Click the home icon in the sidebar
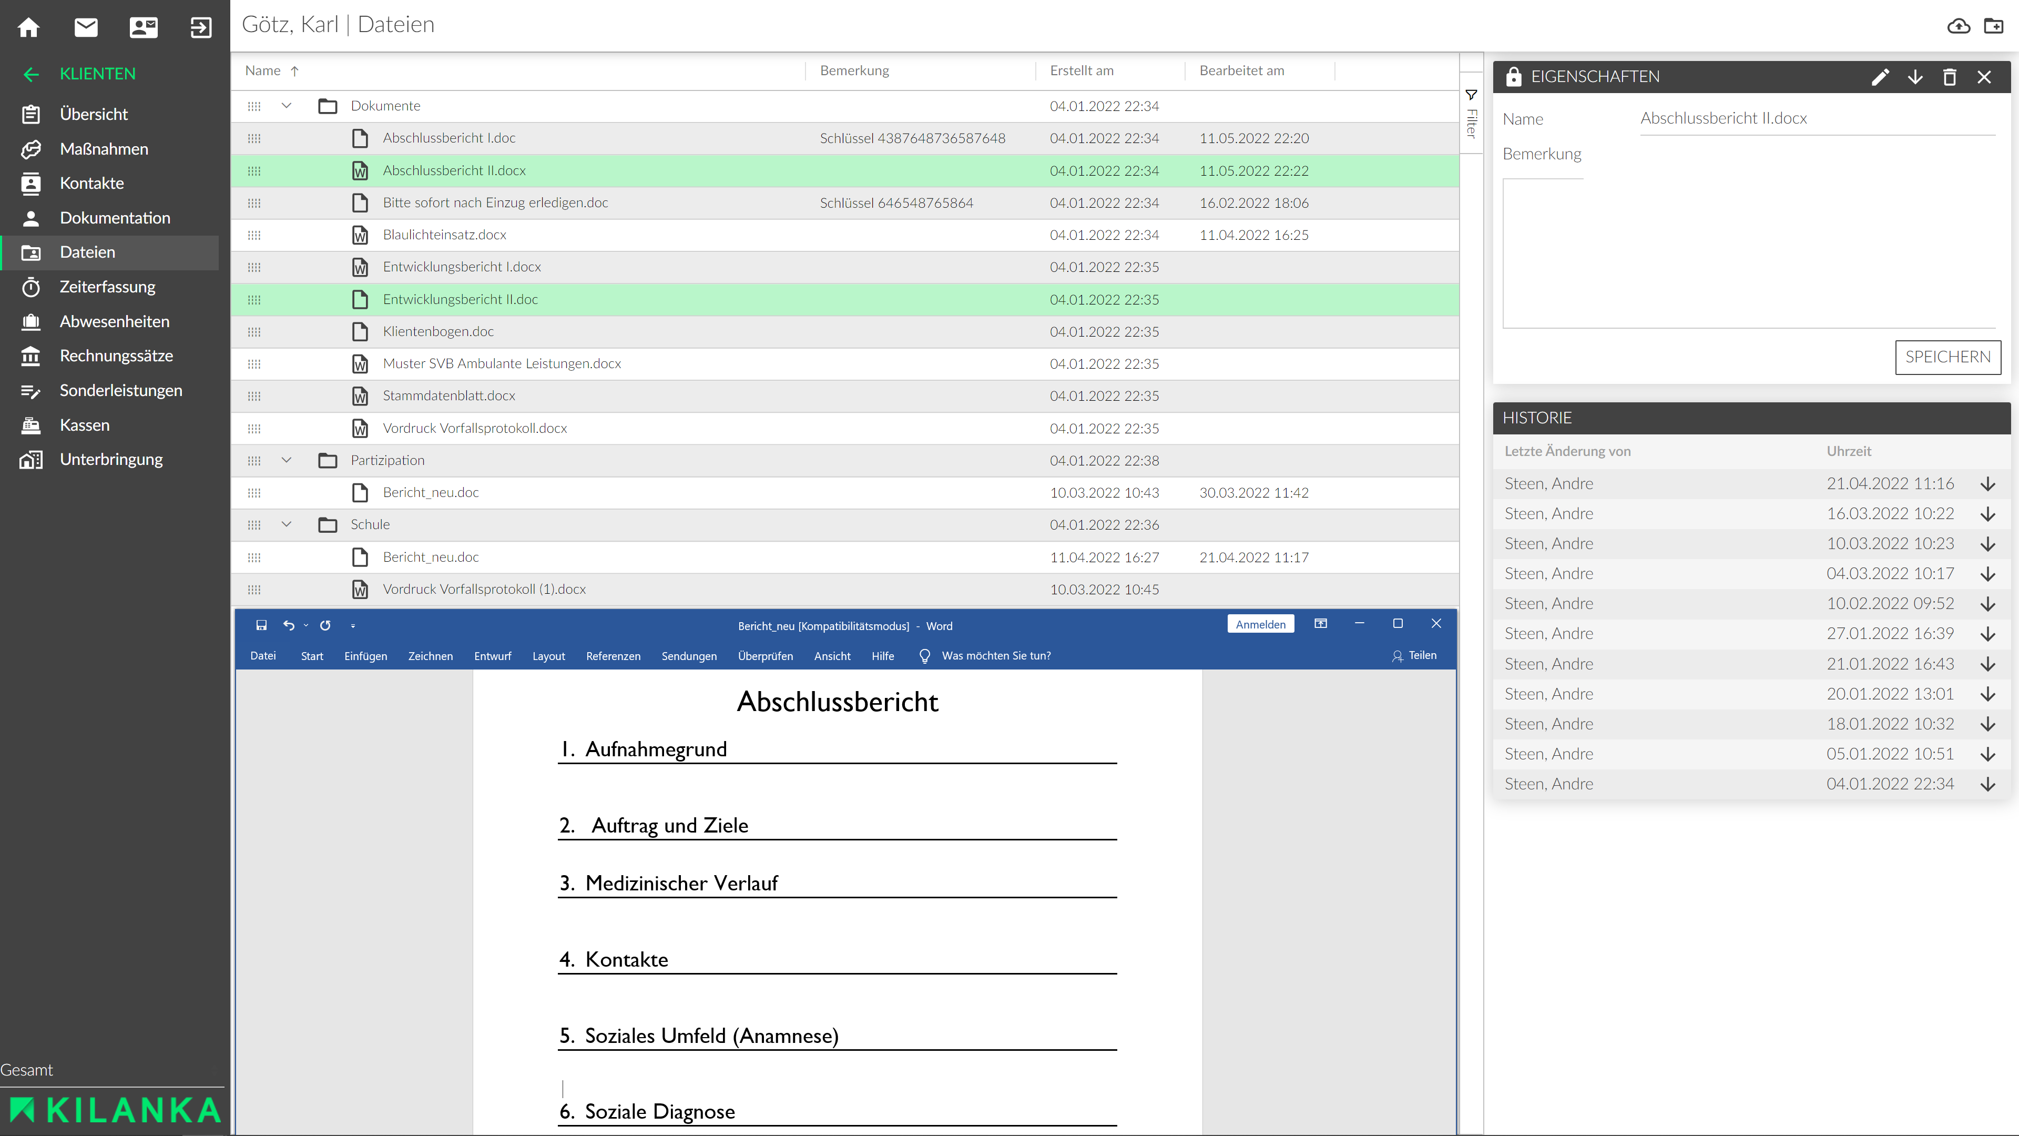The height and width of the screenshot is (1136, 2019). (29, 27)
